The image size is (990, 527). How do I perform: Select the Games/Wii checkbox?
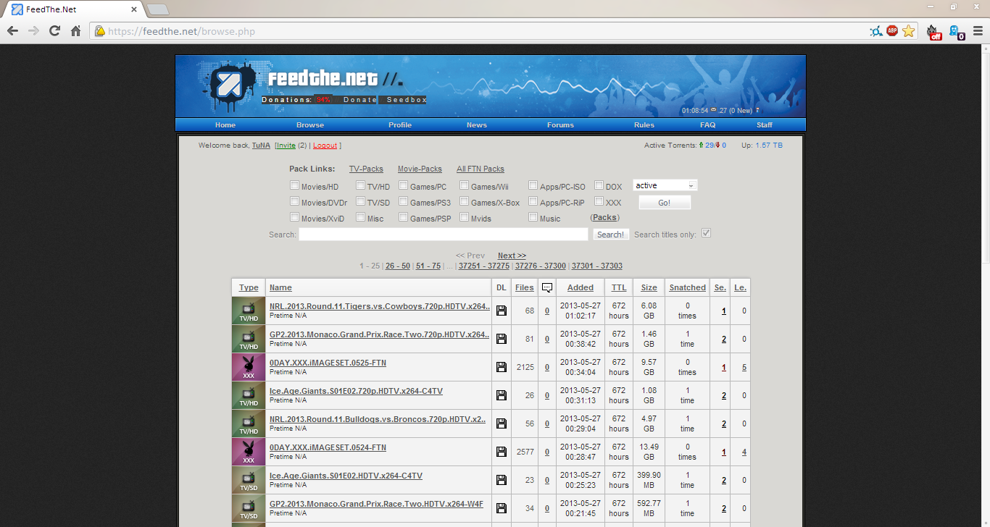pos(464,185)
